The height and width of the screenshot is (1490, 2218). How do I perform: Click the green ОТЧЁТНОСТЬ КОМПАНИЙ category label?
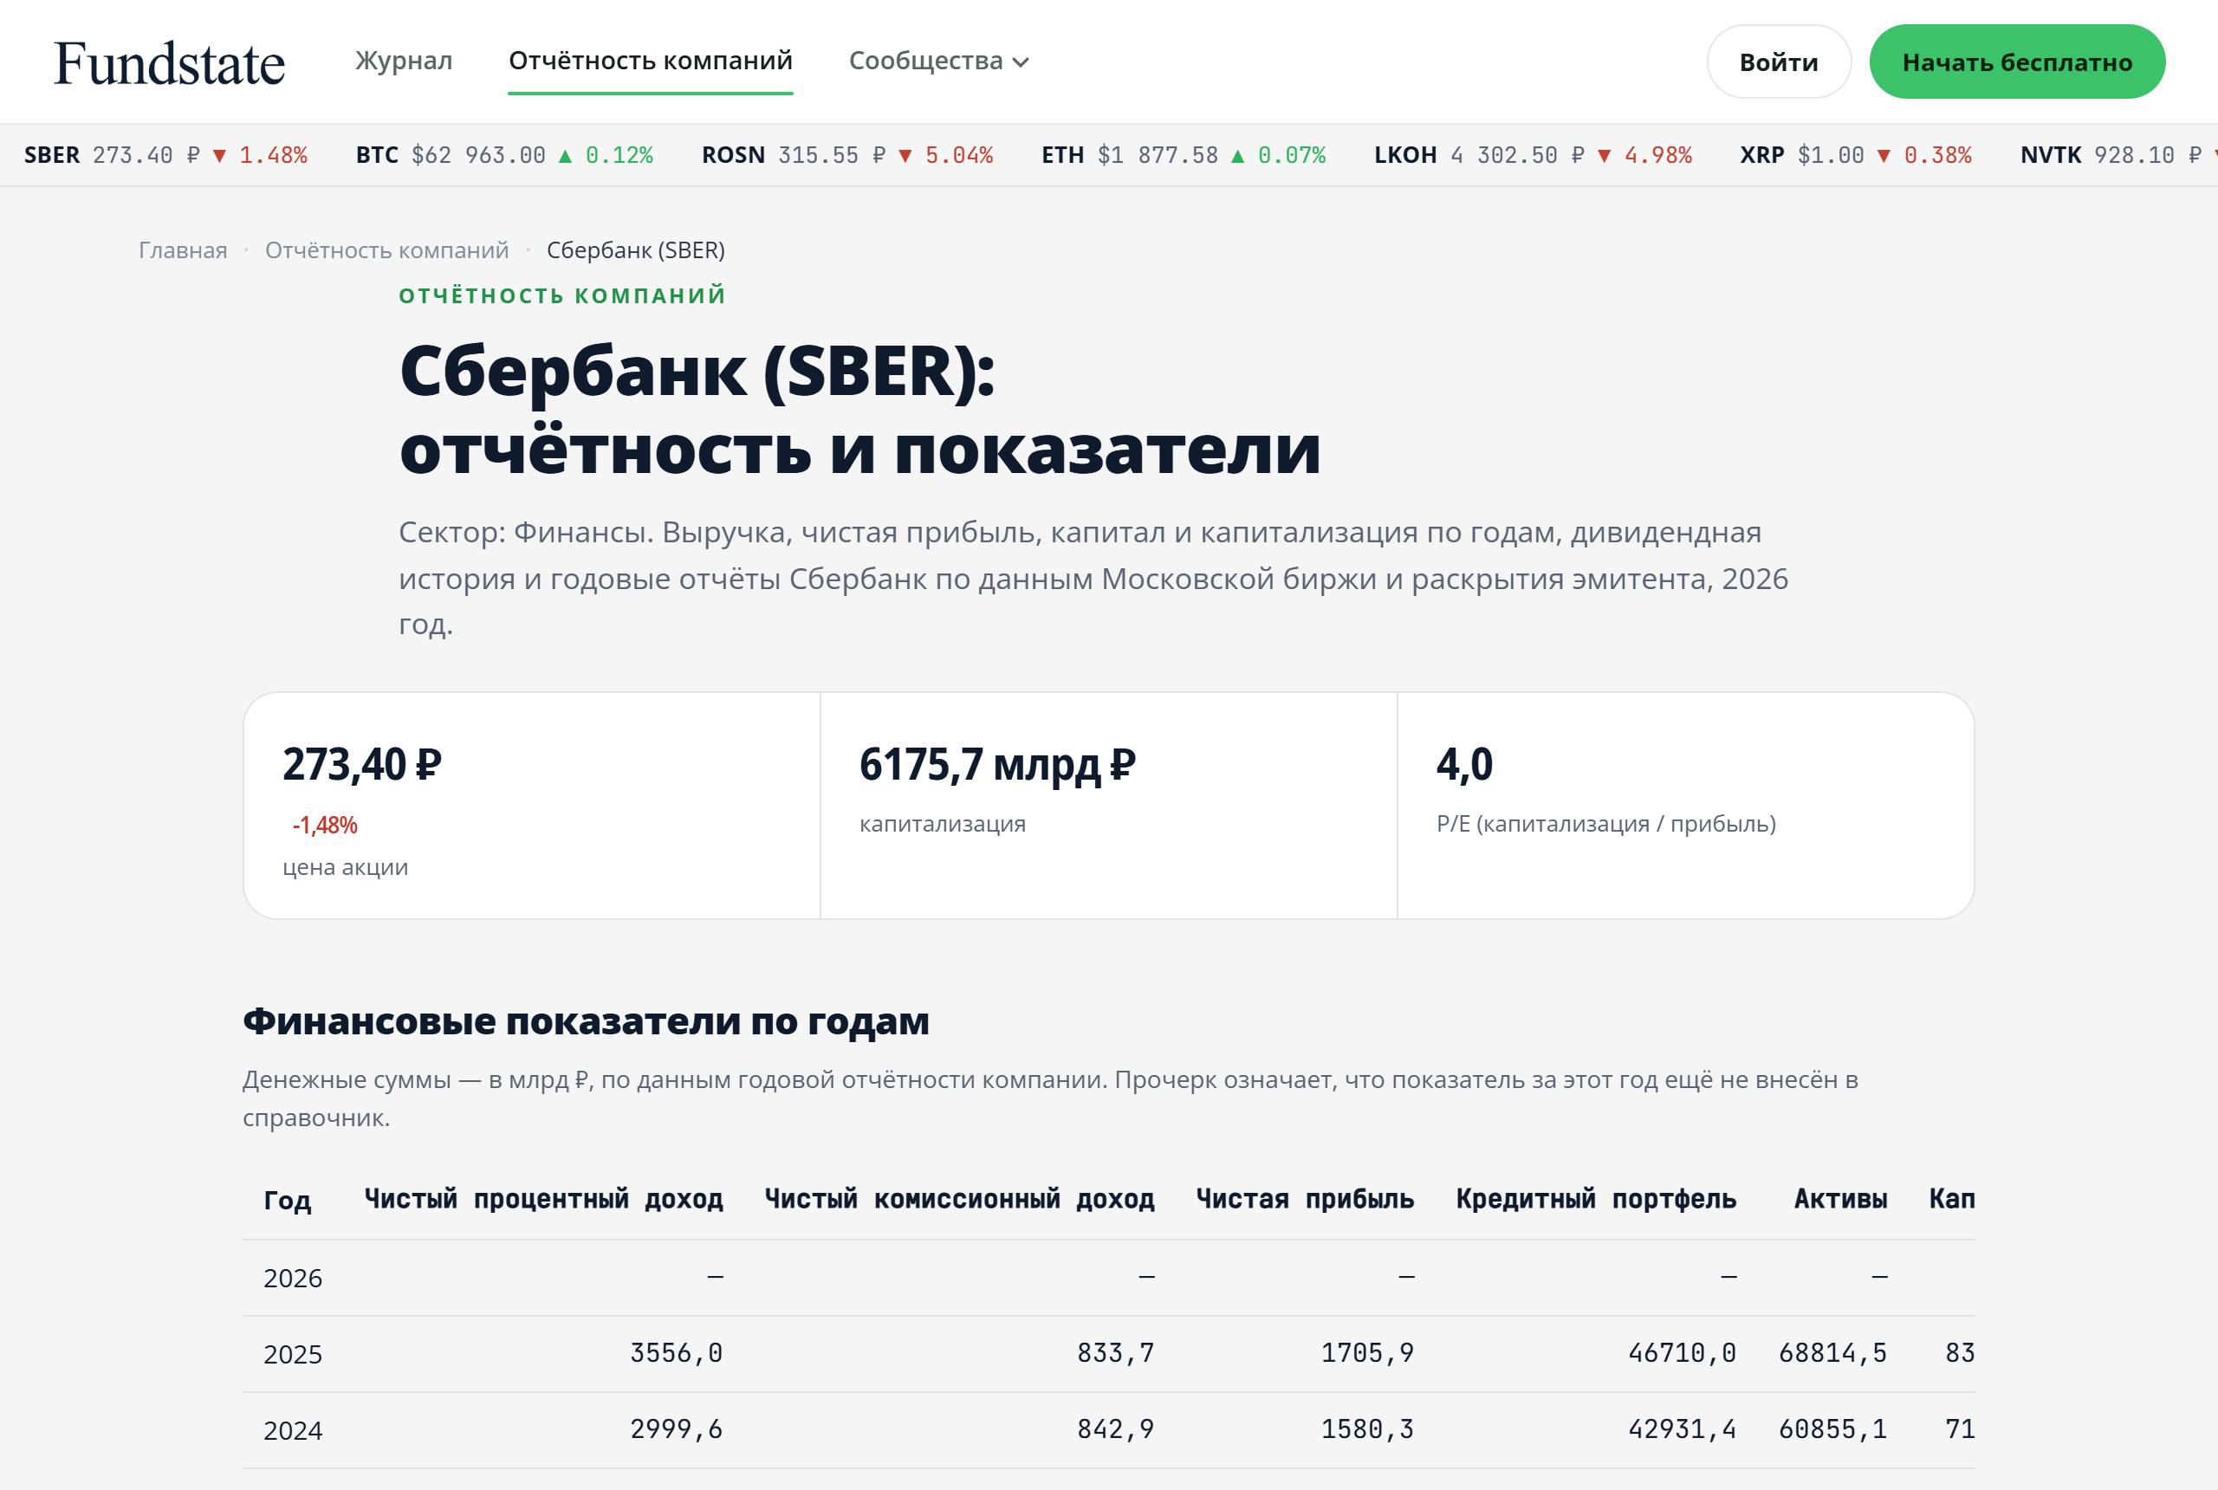(562, 295)
